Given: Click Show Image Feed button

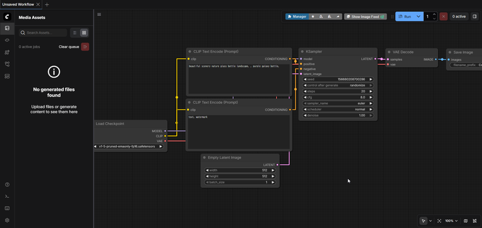Looking at the screenshot, I should [x=365, y=16].
